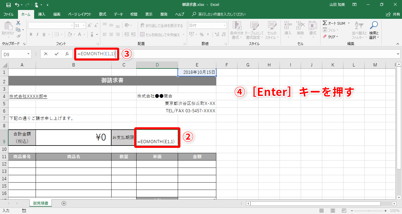Image resolution: width=402 pixels, height=214 pixels.
Task: Increase font size with the larger A
Action: tap(90, 26)
